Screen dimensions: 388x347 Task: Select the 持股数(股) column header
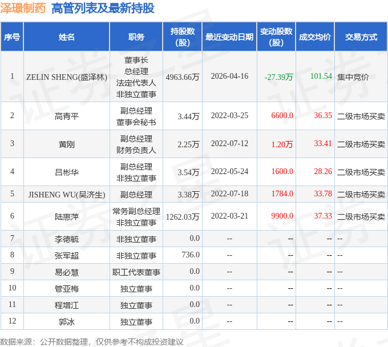click(x=183, y=37)
